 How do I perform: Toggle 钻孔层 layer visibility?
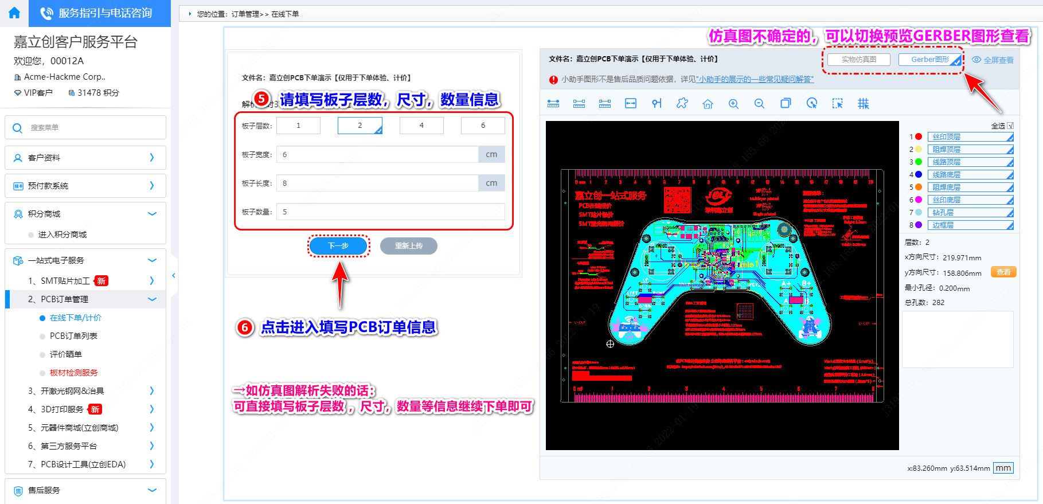pos(970,213)
